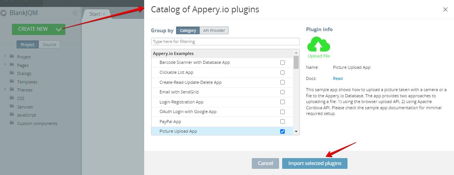Check the Email with SendGrid checkbox
This screenshot has height=175, width=454.
282,92
